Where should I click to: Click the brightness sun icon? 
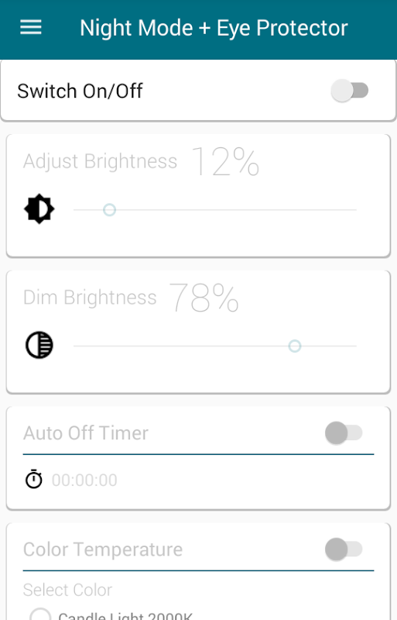[x=39, y=208]
